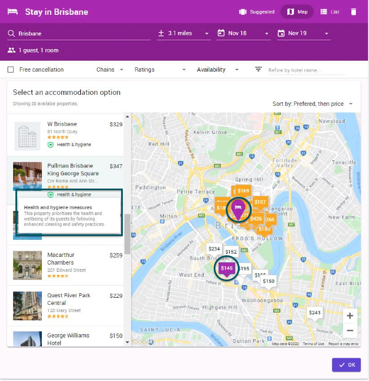
Task: Click the $189 orange map marker
Action: click(x=264, y=229)
